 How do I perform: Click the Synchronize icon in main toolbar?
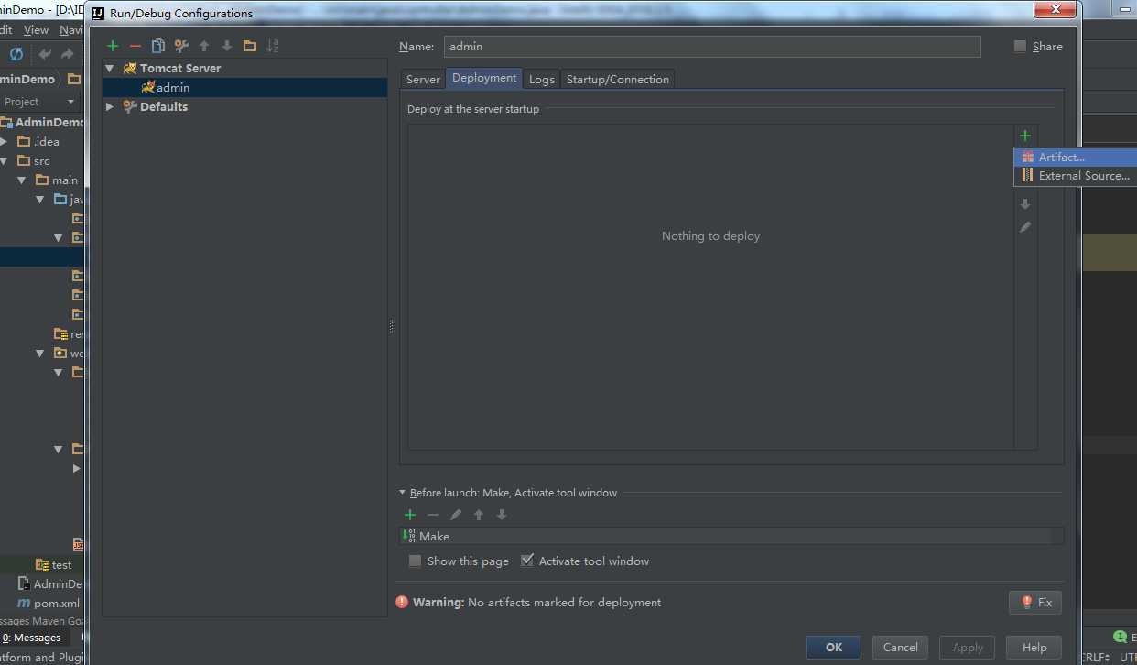16,54
